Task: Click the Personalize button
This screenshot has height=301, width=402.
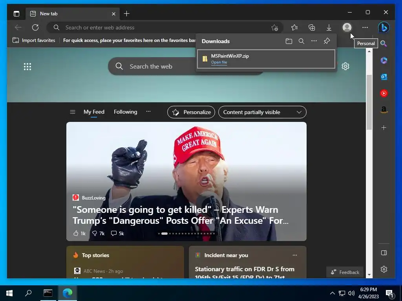Action: (x=191, y=112)
